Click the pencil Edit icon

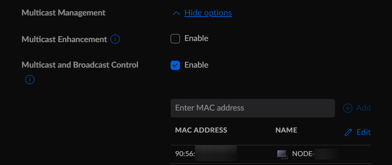pyautogui.click(x=348, y=133)
